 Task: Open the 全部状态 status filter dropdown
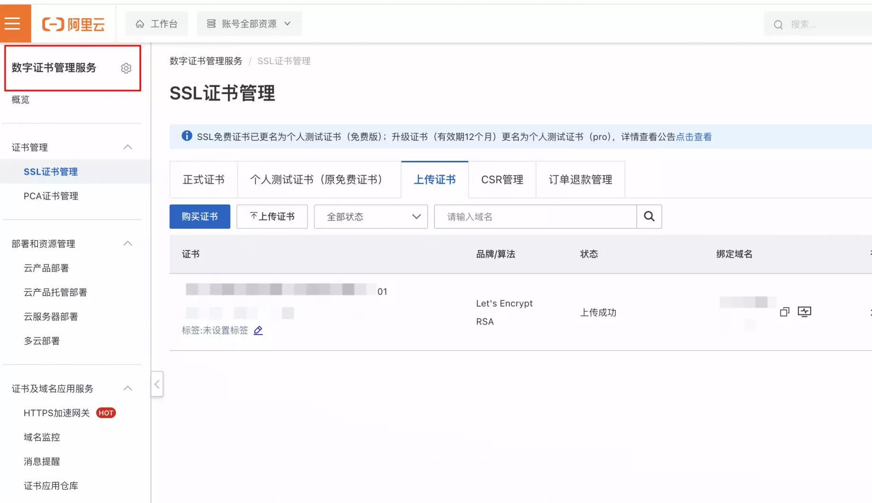click(x=371, y=216)
